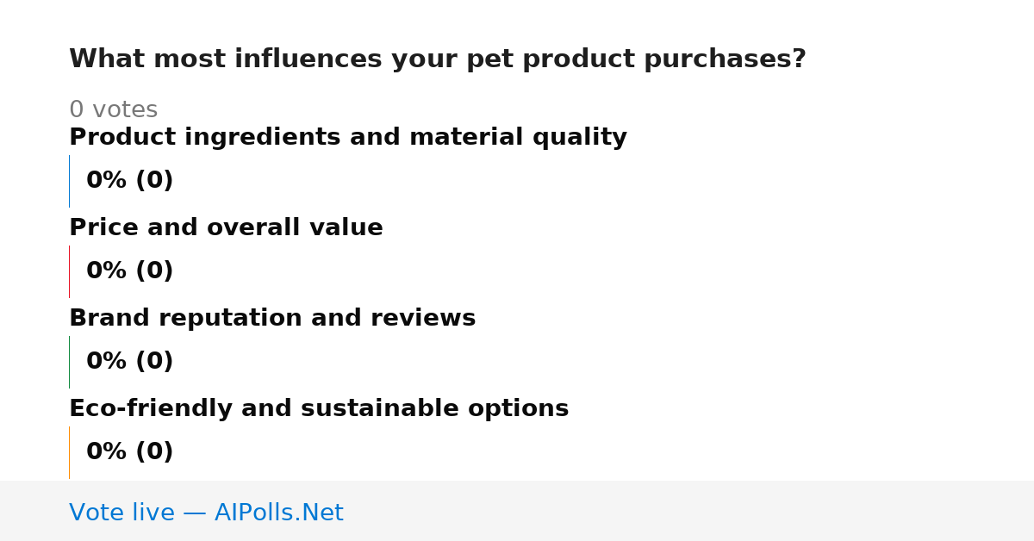Image resolution: width=1034 pixels, height=541 pixels.
Task: Click the red bar for Price and value
Action: point(69,271)
